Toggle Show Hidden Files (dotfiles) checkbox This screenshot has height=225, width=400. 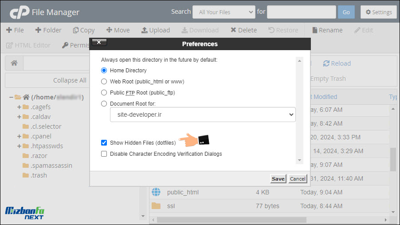tap(104, 142)
